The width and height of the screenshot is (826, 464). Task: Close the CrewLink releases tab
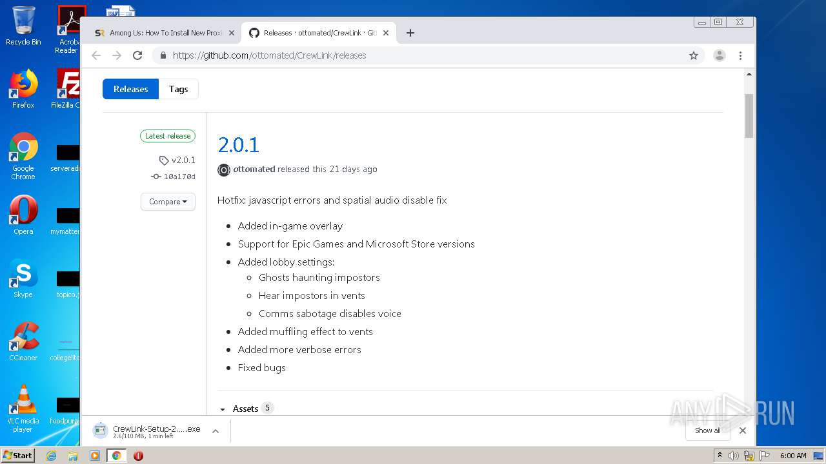click(x=386, y=33)
